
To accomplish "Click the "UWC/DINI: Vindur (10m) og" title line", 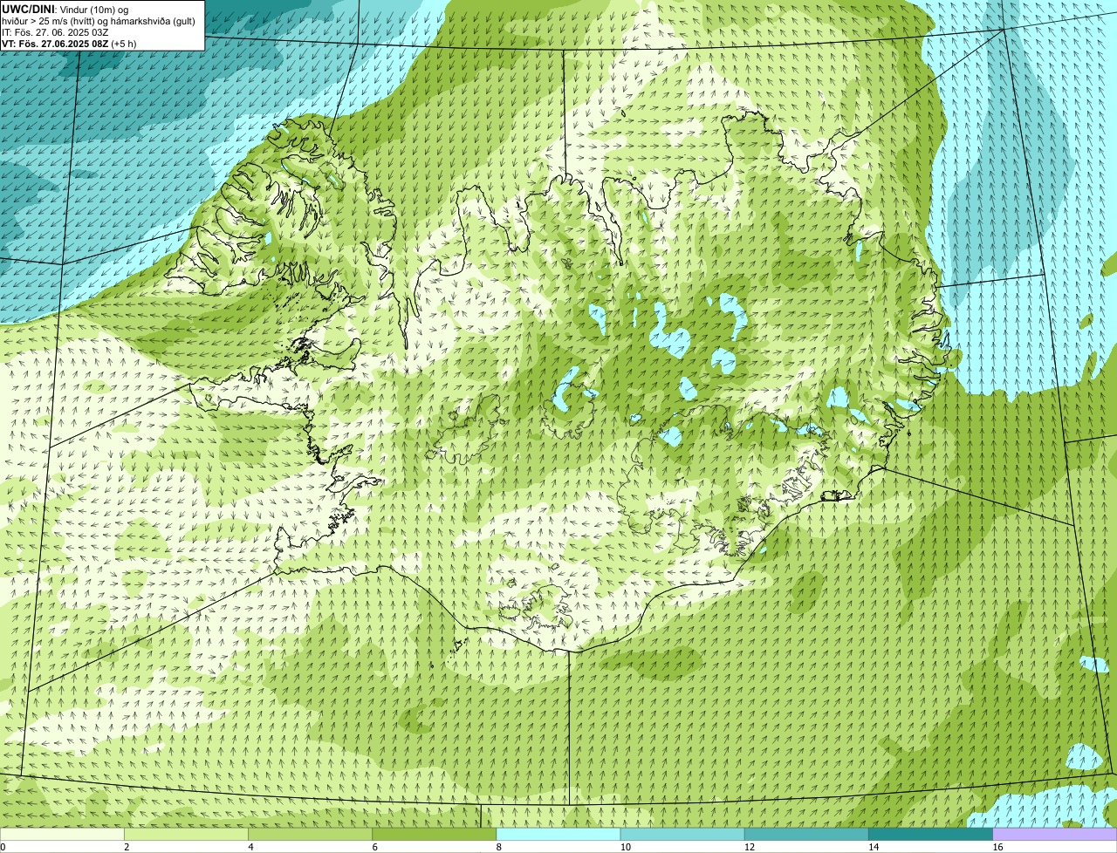I will pyautogui.click(x=65, y=9).
